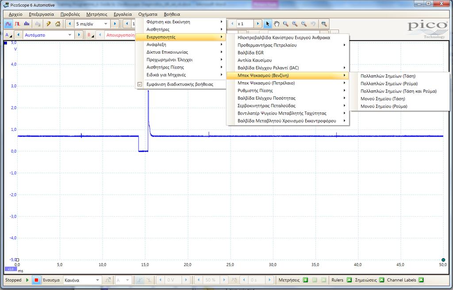Image resolution: width=453 pixels, height=290 pixels.
Task: Expand Βαλβίδα Μεταβλητού Χρονισμού Εκκεντροφόρου submenu
Action: (288, 121)
